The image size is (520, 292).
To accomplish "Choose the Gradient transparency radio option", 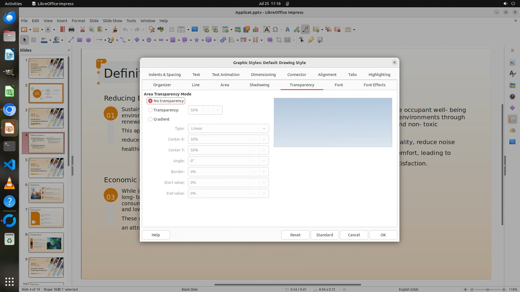I will 150,119.
